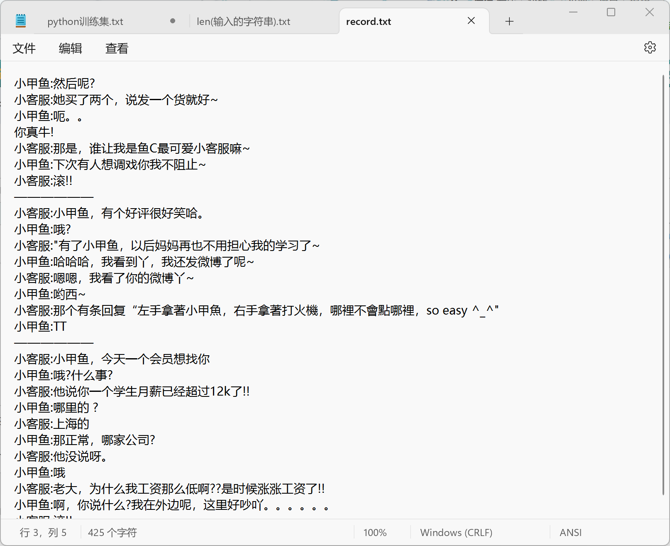Open the 查看 menu
This screenshot has width=670, height=546.
click(x=117, y=48)
